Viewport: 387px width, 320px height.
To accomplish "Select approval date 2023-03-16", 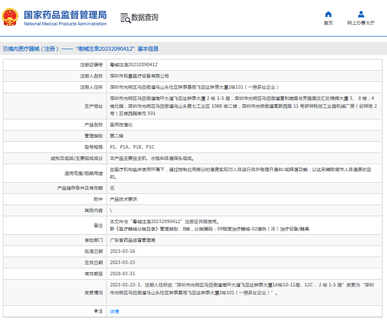I will pos(122,251).
